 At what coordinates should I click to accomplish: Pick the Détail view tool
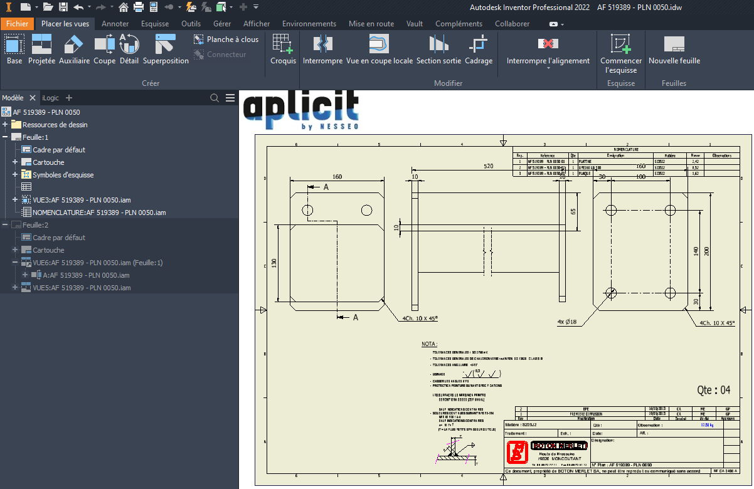[x=129, y=50]
